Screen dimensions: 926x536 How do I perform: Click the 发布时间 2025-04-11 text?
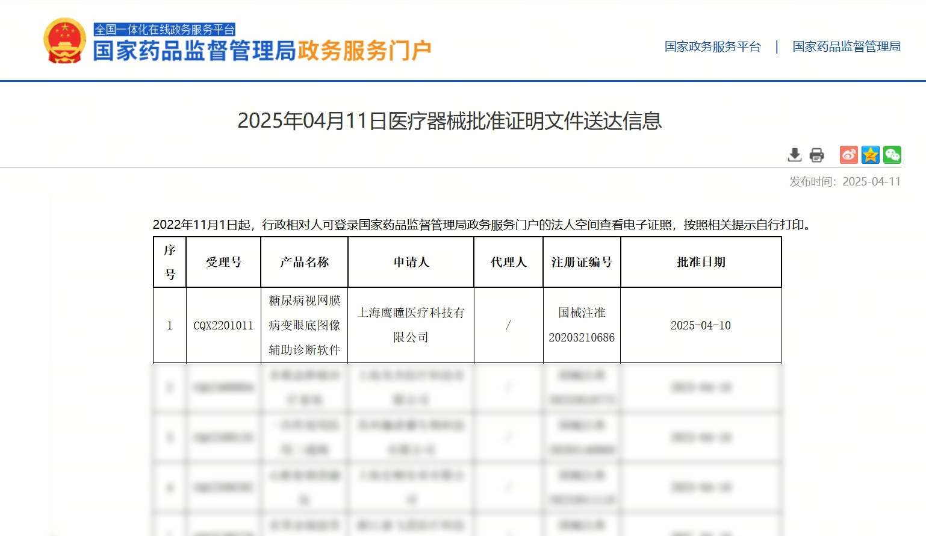tap(845, 181)
